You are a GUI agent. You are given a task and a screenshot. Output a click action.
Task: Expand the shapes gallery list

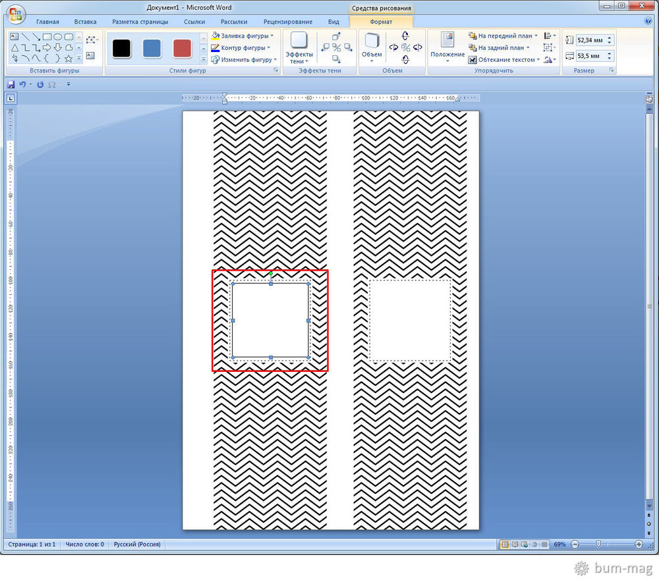(79, 59)
